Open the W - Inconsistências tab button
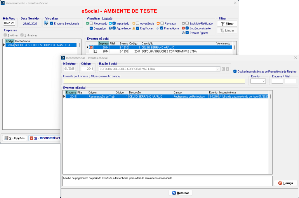Viewport: 299px width, 198px height. [44, 138]
